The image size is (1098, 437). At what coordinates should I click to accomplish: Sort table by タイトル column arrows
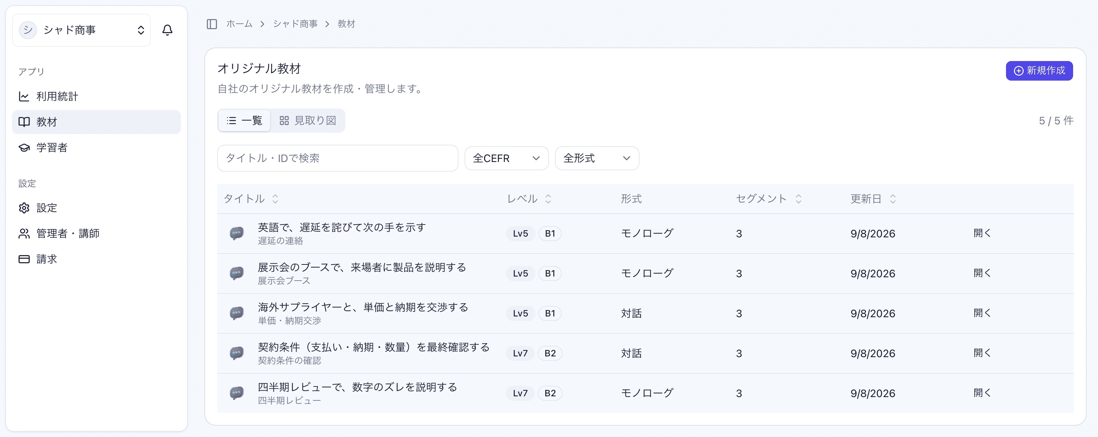275,199
